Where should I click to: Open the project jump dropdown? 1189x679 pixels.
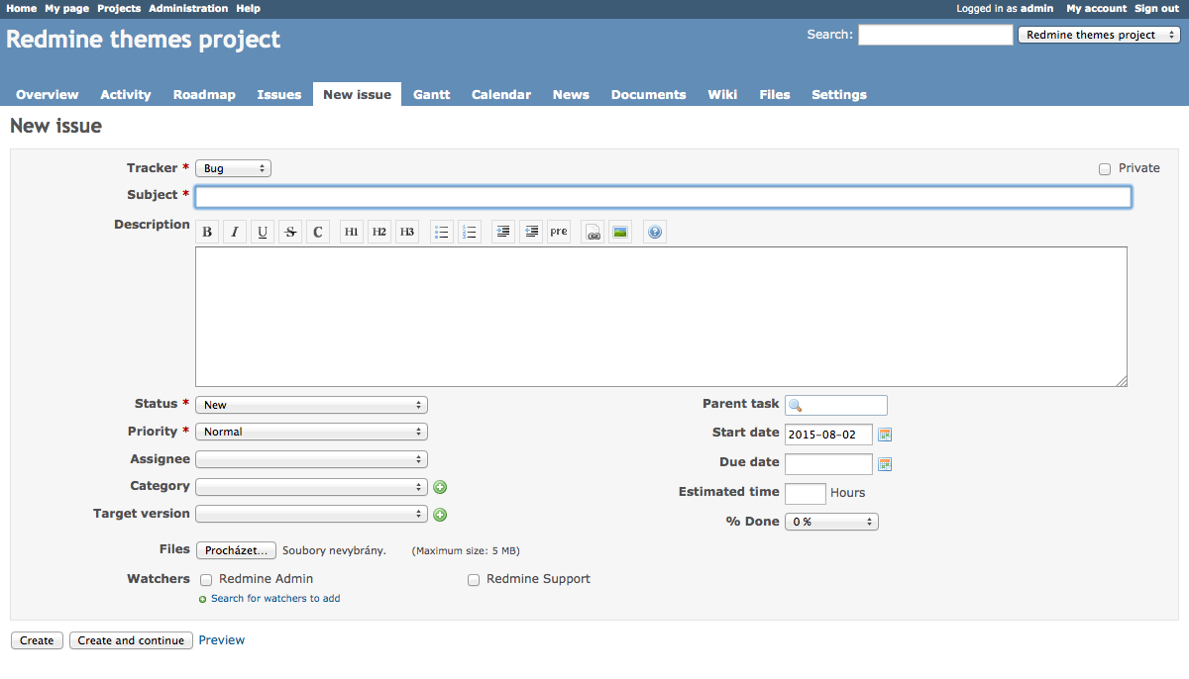coord(1099,35)
